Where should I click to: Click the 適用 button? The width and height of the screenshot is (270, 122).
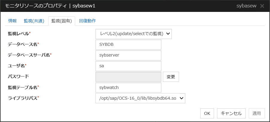tap(257, 113)
